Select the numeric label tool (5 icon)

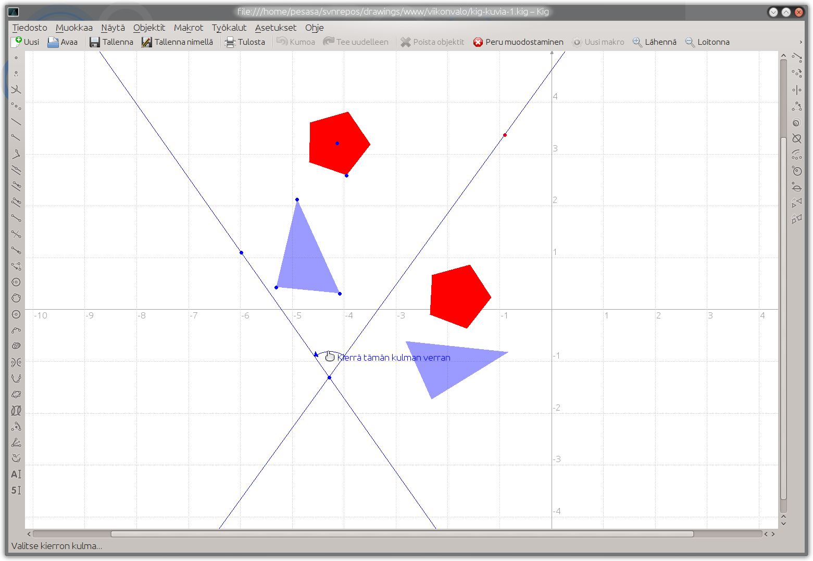click(16, 490)
